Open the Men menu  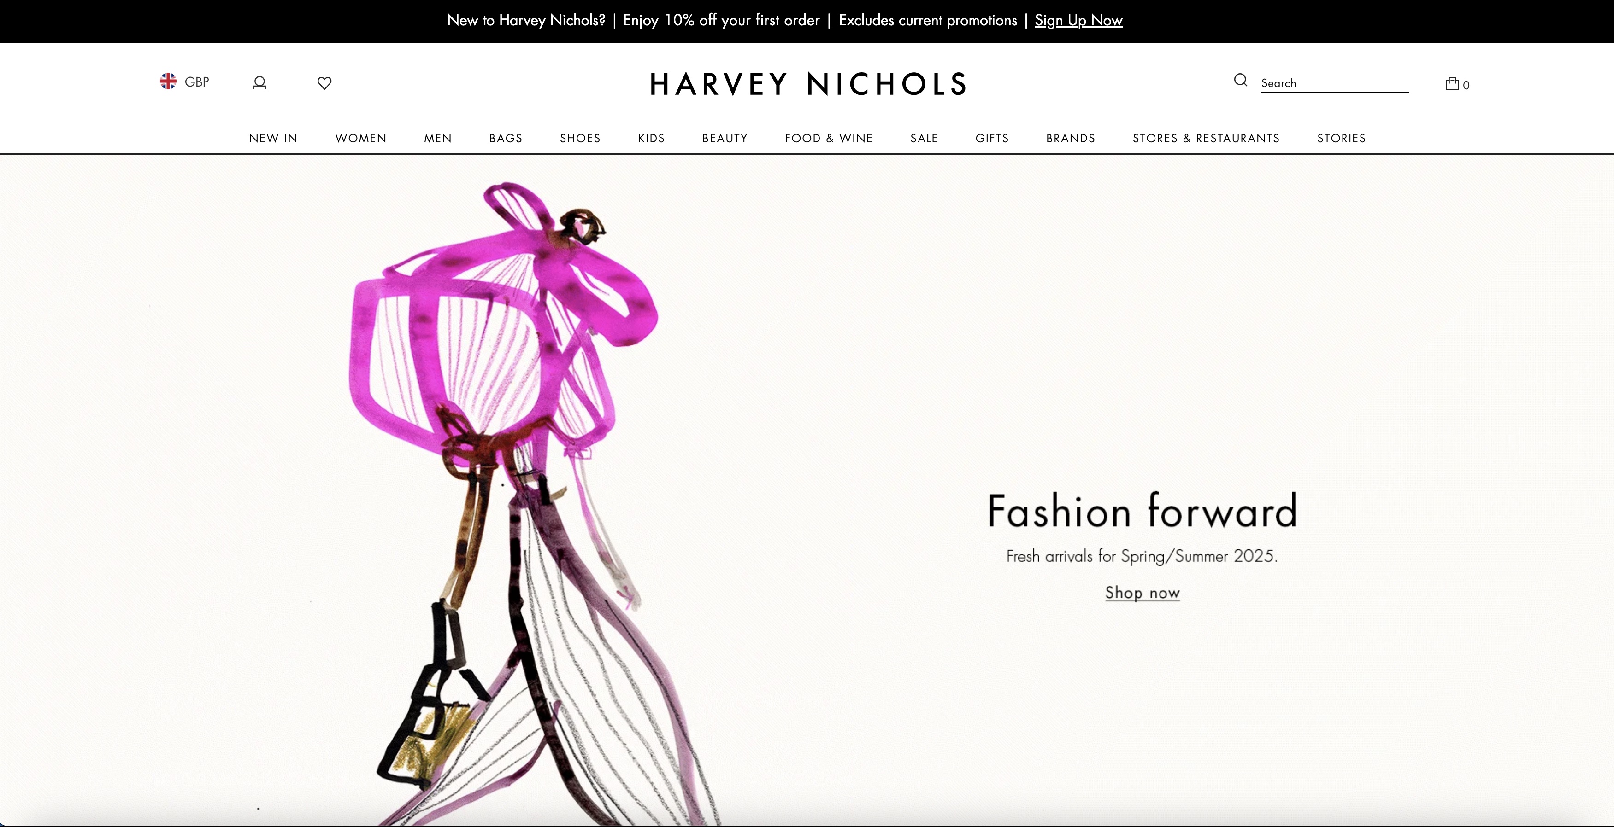[x=438, y=138]
